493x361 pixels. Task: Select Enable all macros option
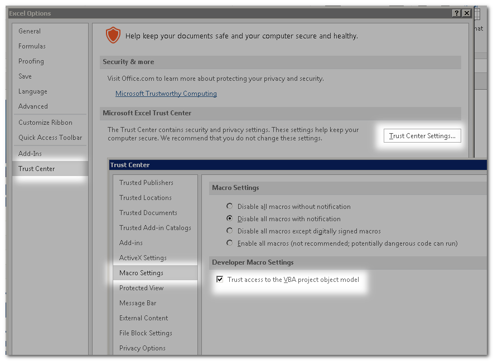tap(229, 243)
